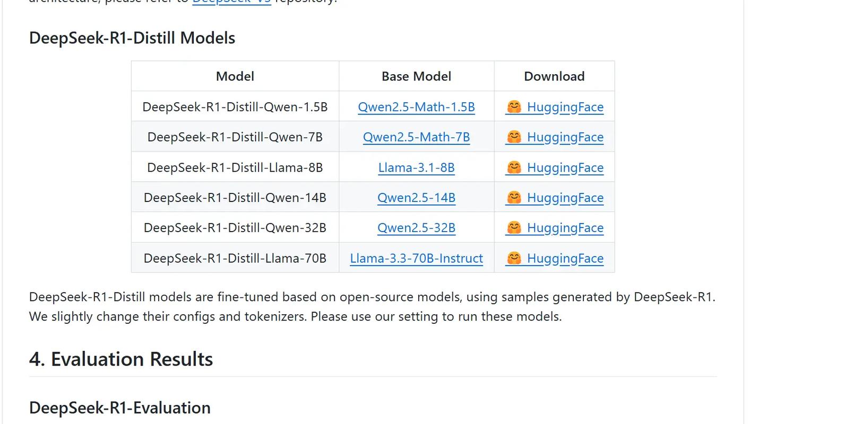Open HuggingFace download for DeepSeek-R1-Distill-Qwen-1.5B
Image resolution: width=862 pixels, height=424 pixels.
pyautogui.click(x=554, y=107)
